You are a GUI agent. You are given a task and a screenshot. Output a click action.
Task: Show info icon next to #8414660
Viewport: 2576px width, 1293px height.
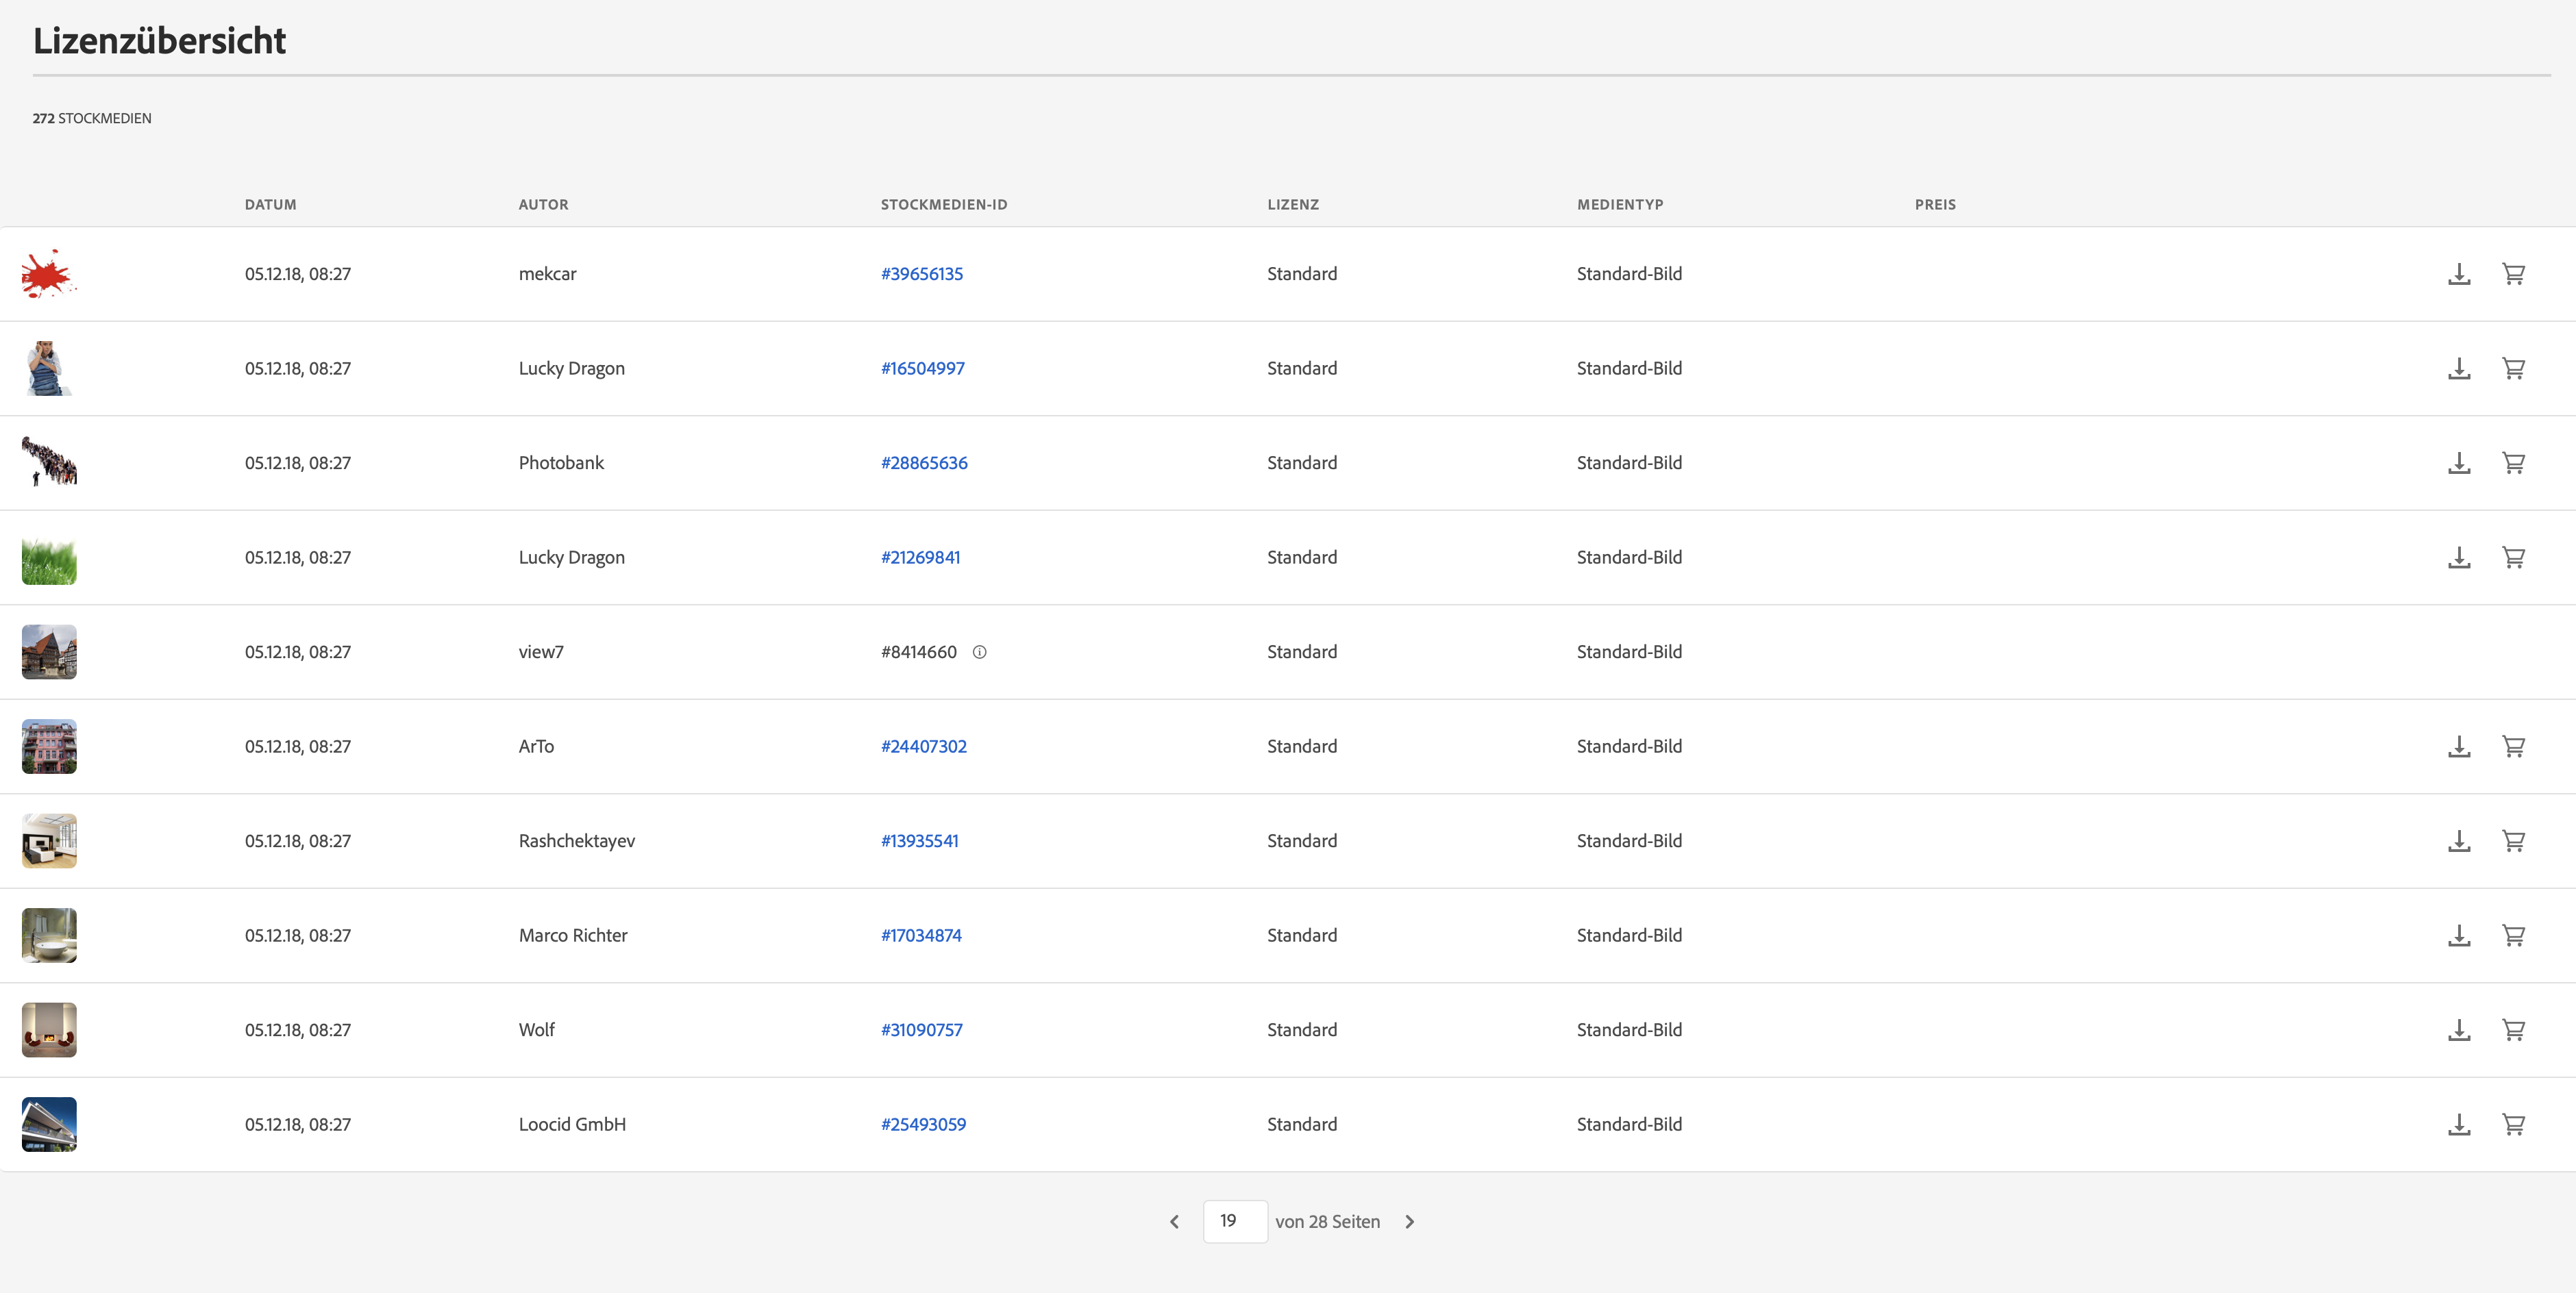coord(980,652)
